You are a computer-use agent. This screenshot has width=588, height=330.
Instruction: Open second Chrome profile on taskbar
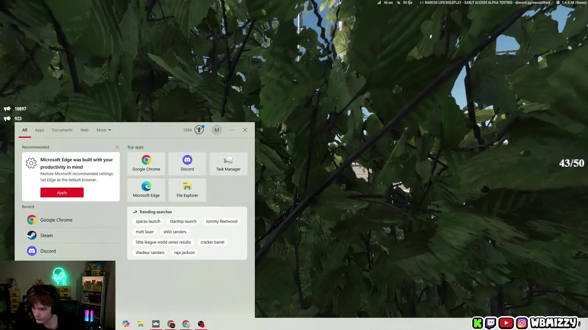[186, 324]
